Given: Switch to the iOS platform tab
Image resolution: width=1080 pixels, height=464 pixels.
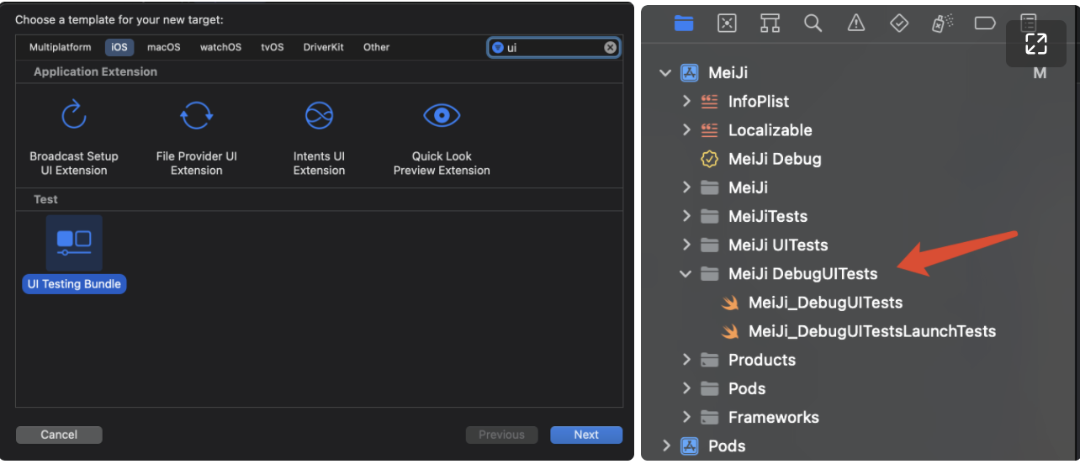Looking at the screenshot, I should pos(119,47).
